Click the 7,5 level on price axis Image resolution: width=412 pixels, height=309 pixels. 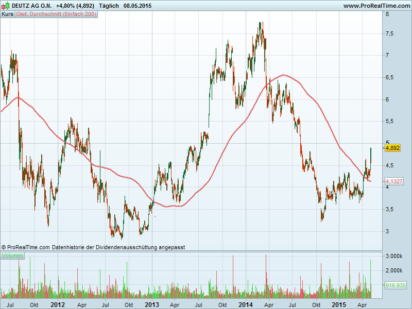pyautogui.click(x=390, y=33)
